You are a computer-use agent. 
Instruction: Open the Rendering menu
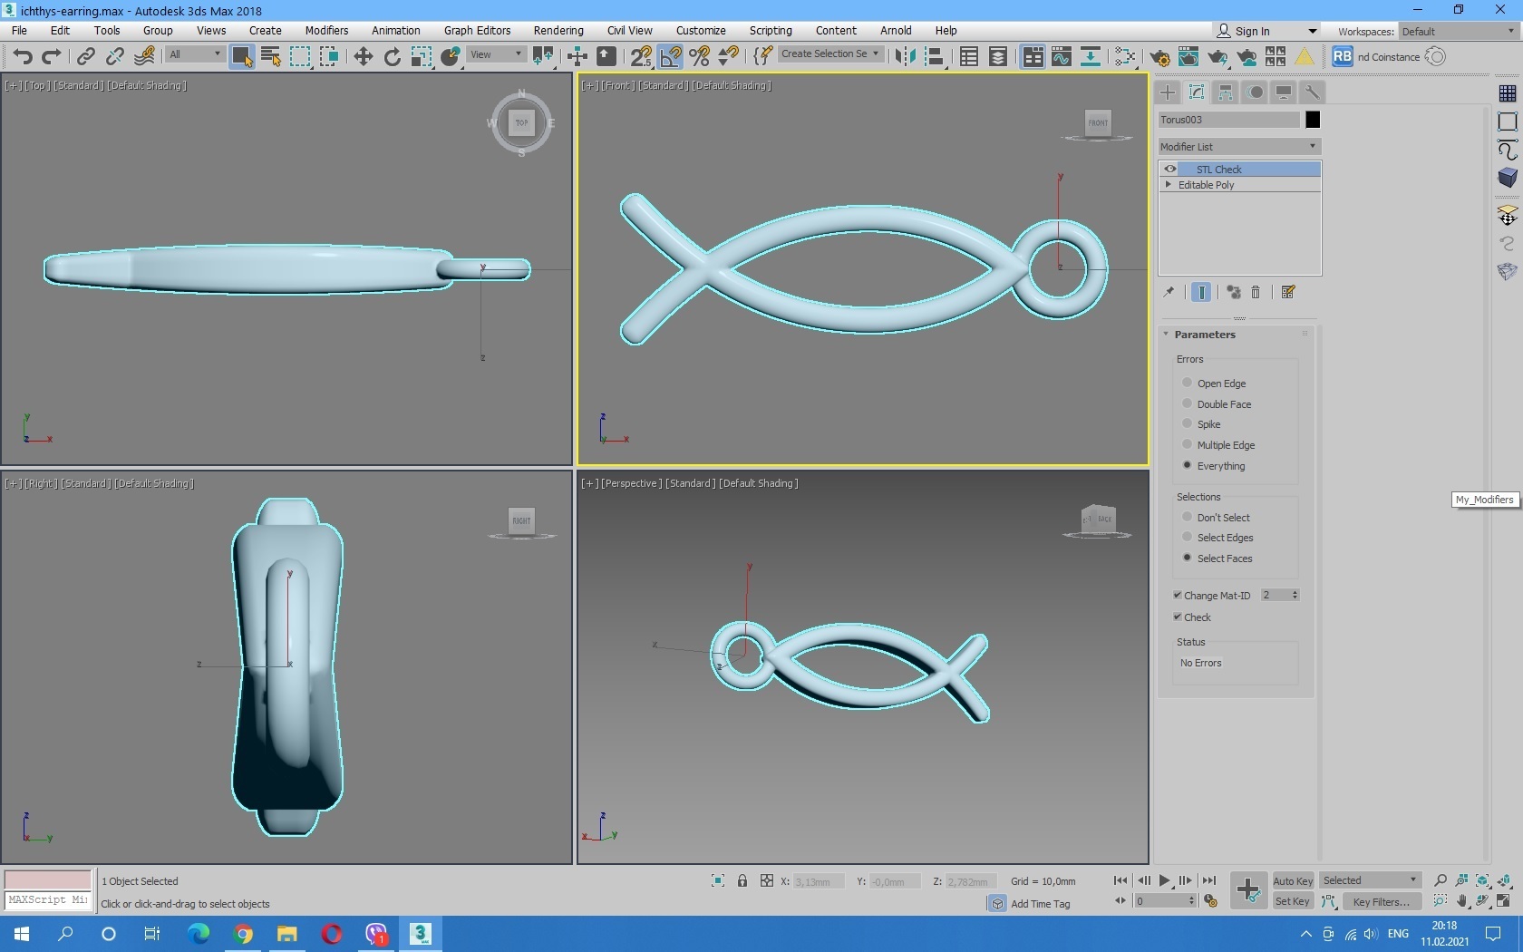pos(558,30)
